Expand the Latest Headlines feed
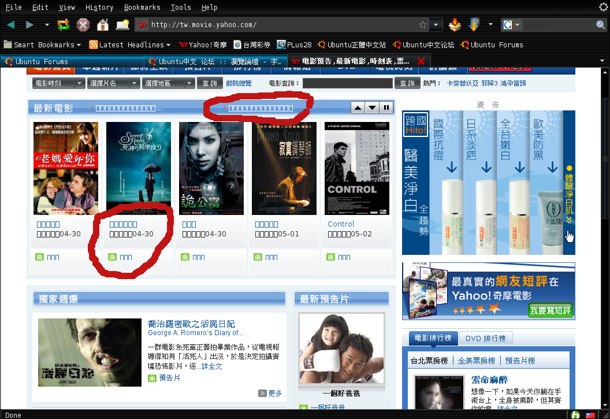The height and width of the screenshot is (419, 610). coord(130,45)
